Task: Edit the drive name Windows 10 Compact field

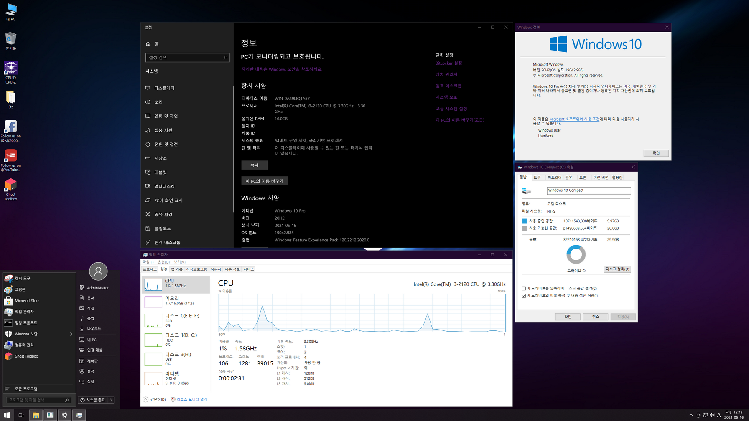Action: tap(588, 190)
